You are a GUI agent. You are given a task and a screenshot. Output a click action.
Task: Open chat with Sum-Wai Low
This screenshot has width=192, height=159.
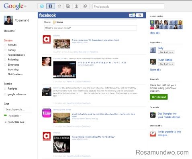(16, 122)
